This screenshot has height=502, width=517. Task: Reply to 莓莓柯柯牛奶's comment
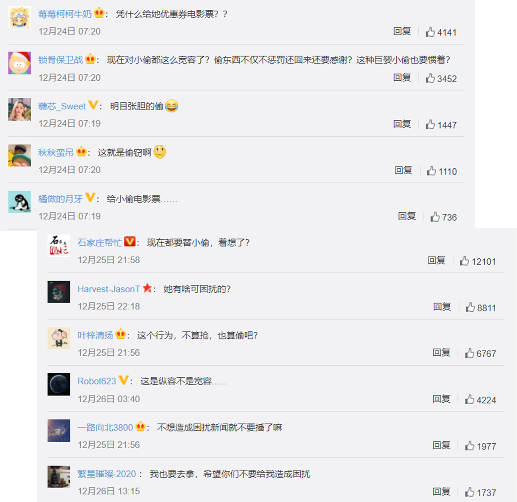click(x=402, y=31)
